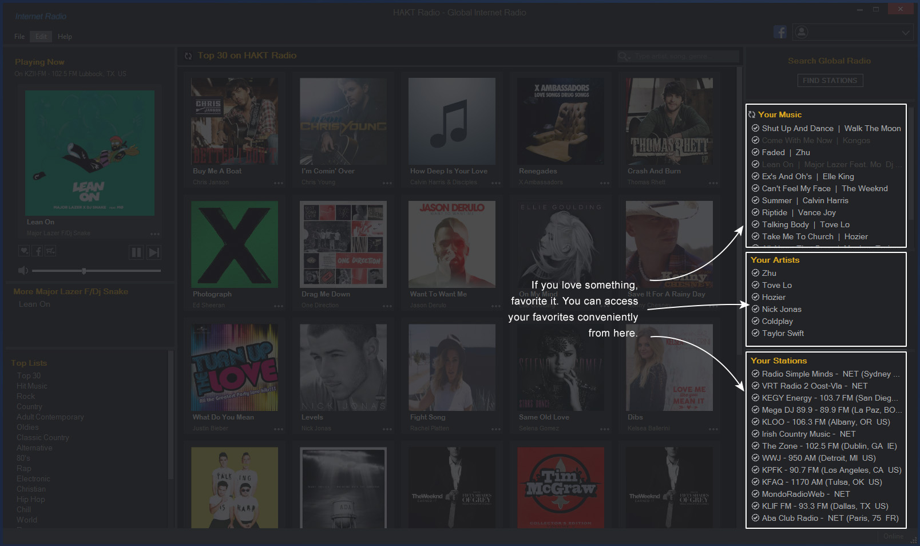
Task: Click the FIND STATIONS button
Action: [x=830, y=81]
